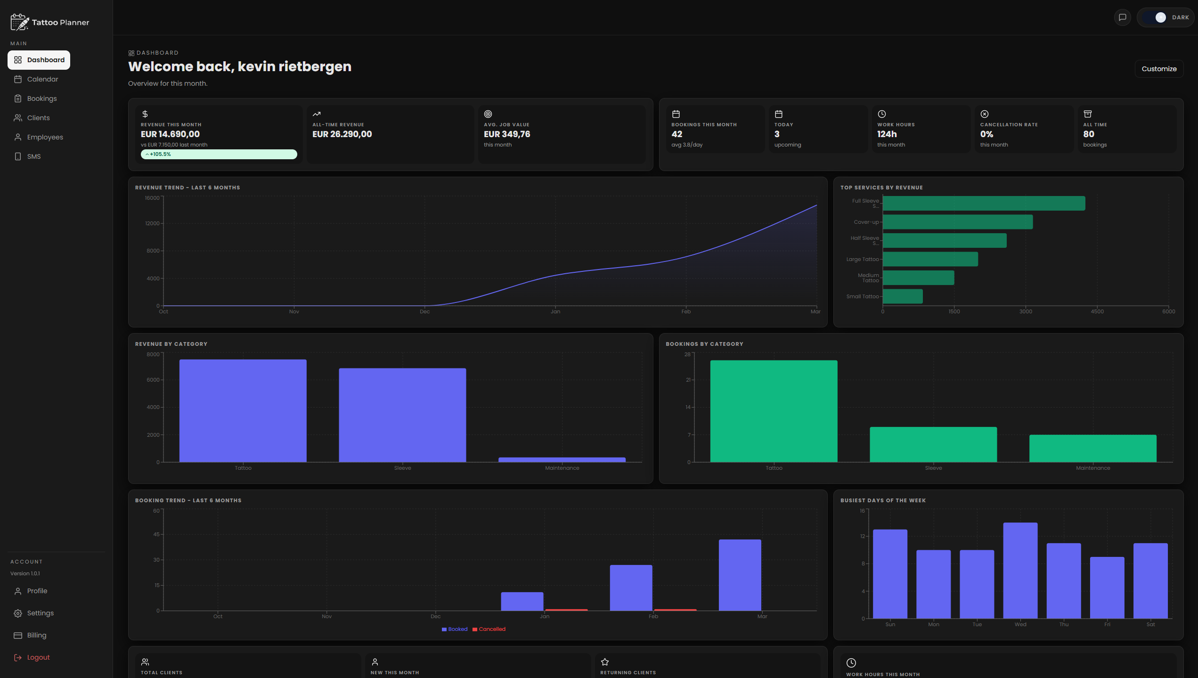Click the work hours clock icon
1198x678 pixels.
click(881, 114)
